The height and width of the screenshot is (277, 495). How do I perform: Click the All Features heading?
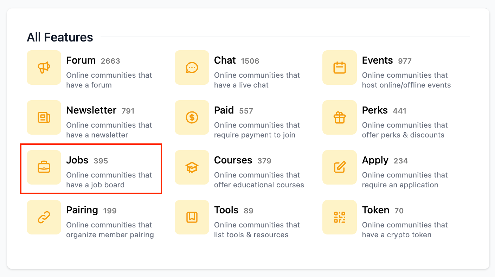tap(60, 37)
